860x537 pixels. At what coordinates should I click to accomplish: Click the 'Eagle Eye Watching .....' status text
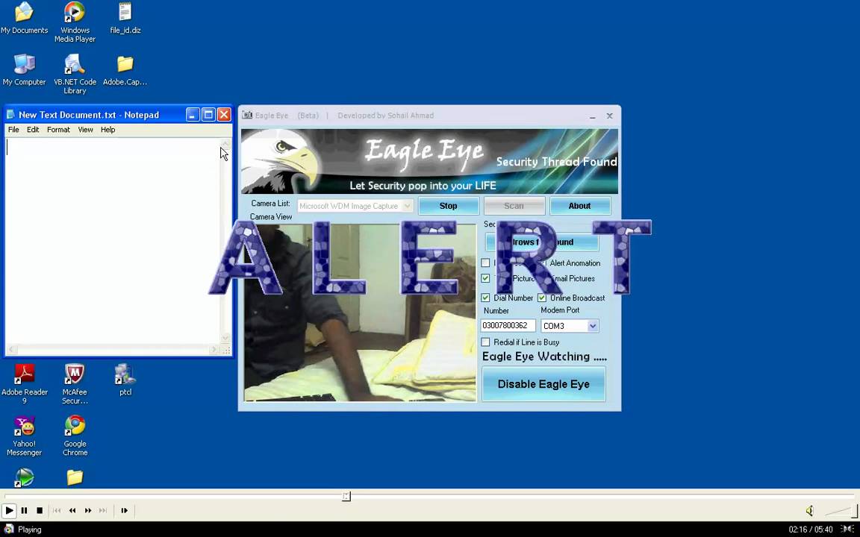tap(544, 357)
